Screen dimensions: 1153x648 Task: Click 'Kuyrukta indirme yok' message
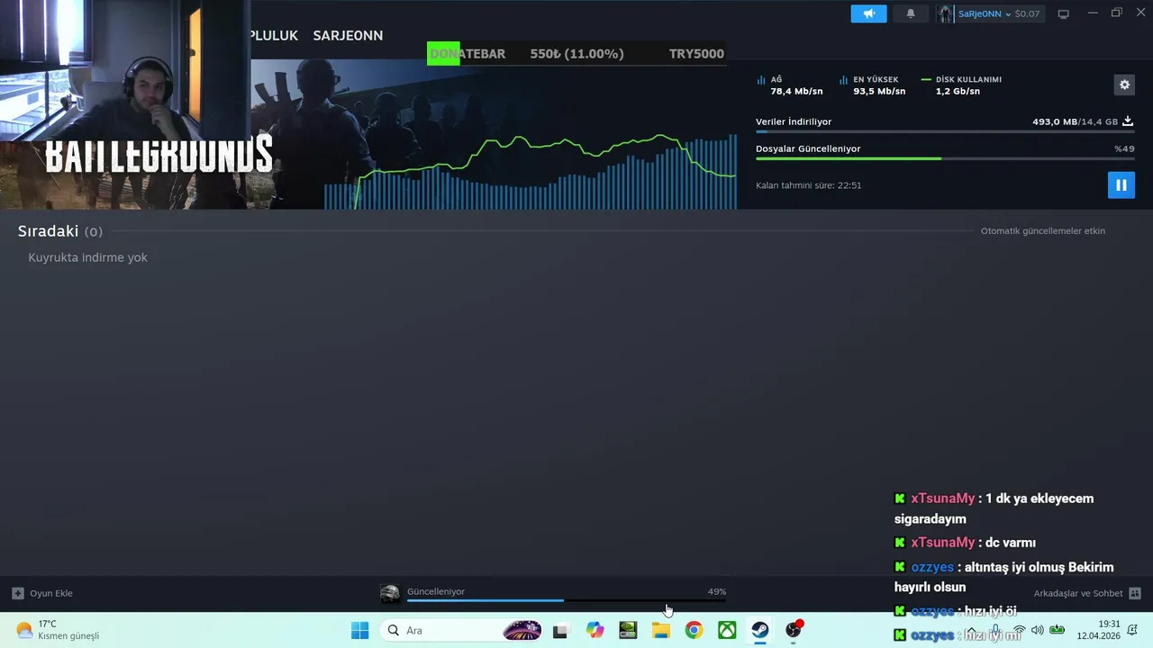(87, 257)
